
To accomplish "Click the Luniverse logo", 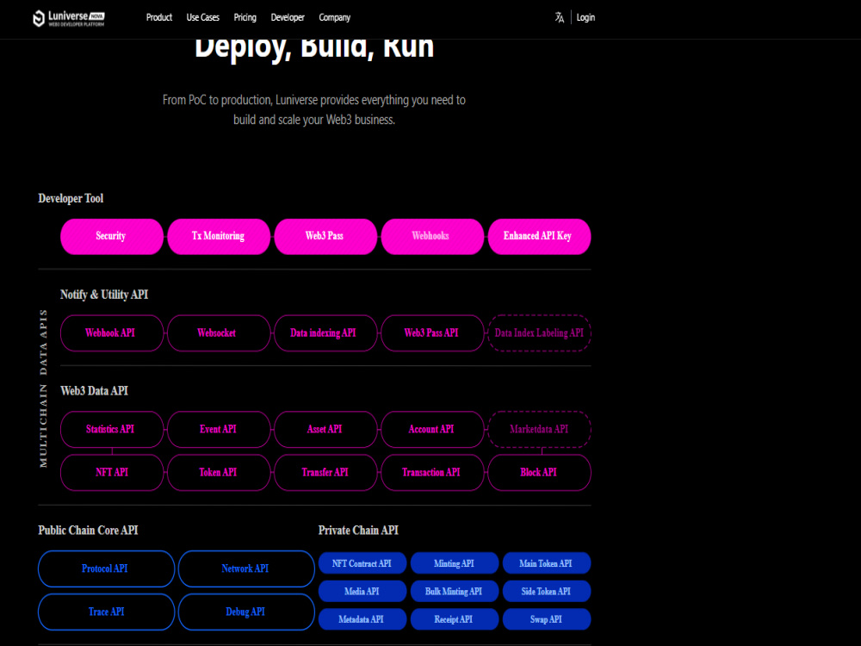I will (69, 18).
